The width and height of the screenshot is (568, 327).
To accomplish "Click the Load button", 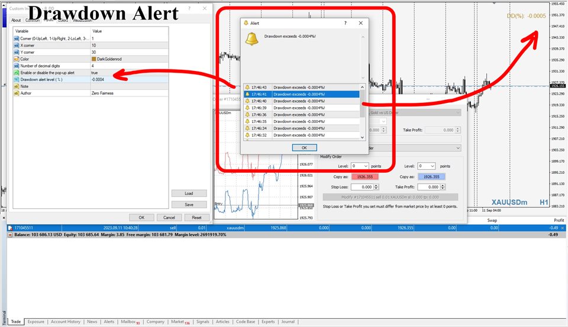I will point(189,193).
